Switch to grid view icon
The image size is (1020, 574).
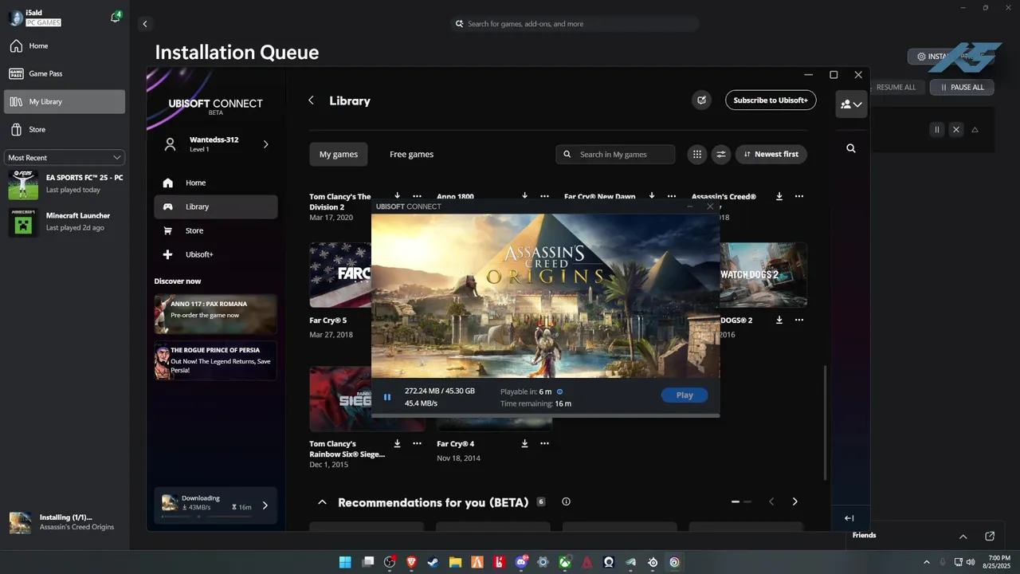697,155
